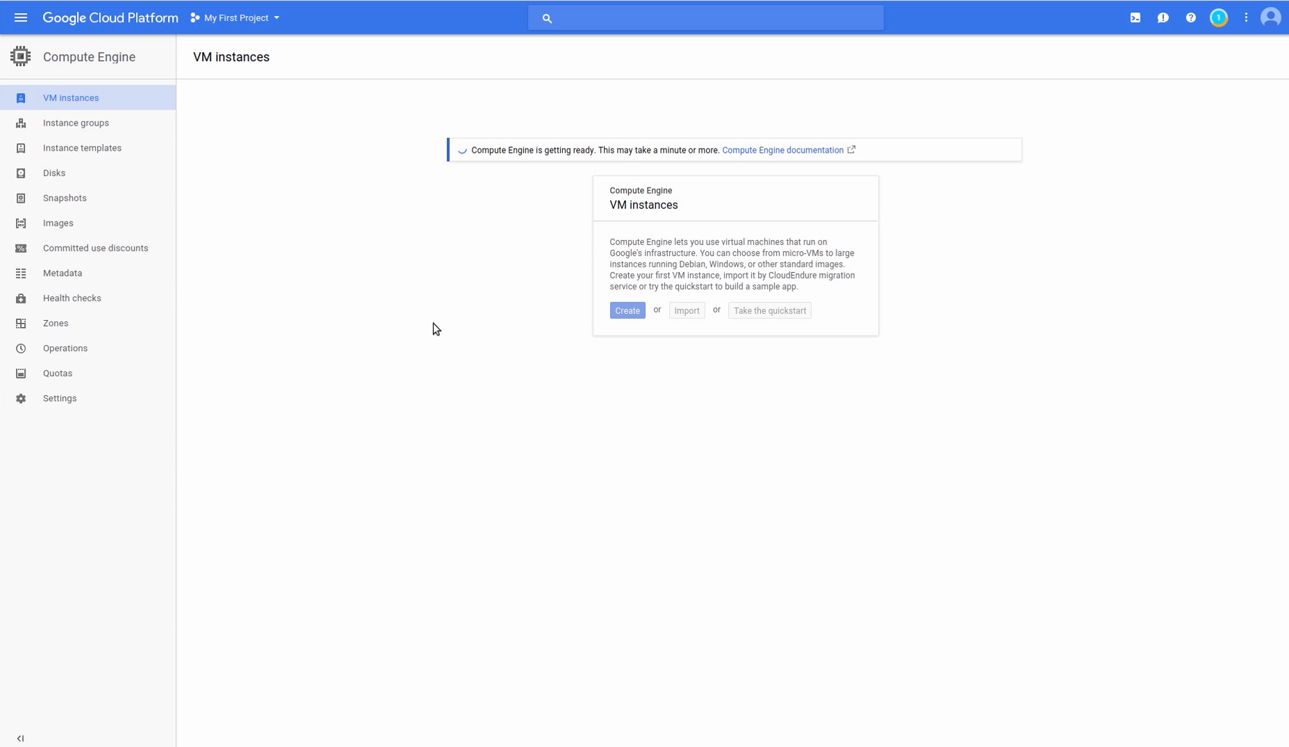
Task: Click the Compute Engine chip icon
Action: (21, 57)
